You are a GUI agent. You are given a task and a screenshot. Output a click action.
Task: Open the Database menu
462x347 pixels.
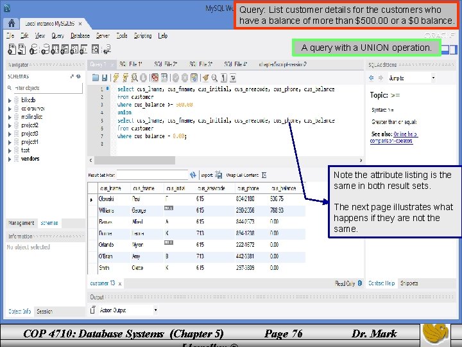(x=80, y=36)
